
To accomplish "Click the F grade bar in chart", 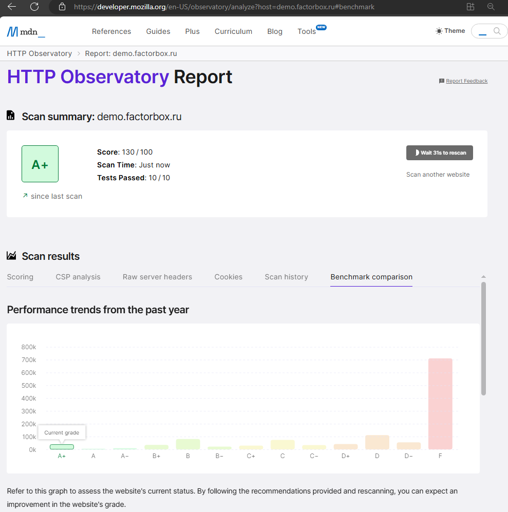I will (440, 404).
